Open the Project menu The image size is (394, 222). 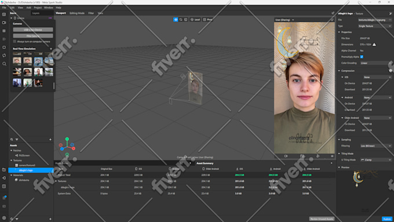[38, 8]
